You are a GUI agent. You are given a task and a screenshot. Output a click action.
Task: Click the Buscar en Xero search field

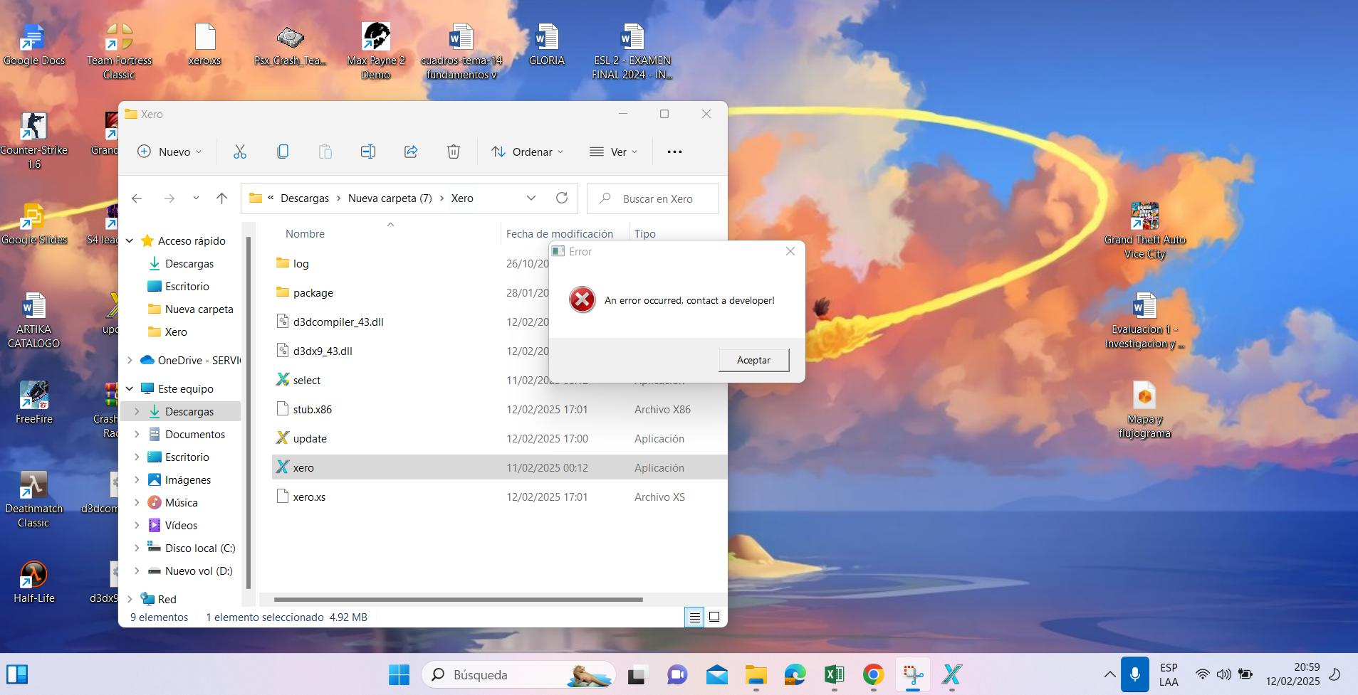coord(657,199)
